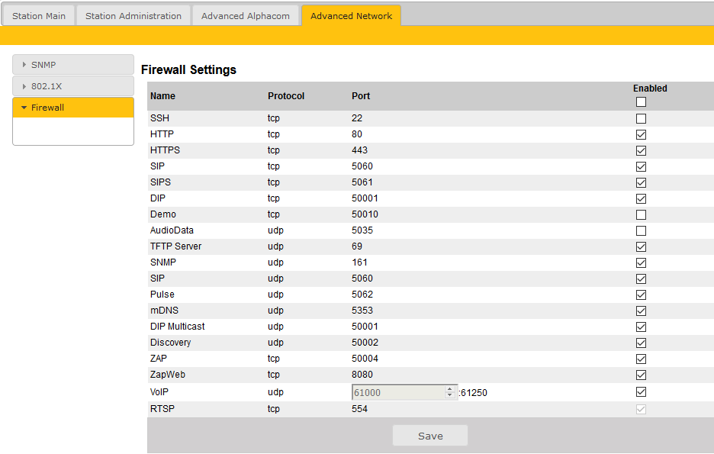Enable the Demo port 50010 checkbox
The width and height of the screenshot is (714, 454).
click(x=641, y=214)
